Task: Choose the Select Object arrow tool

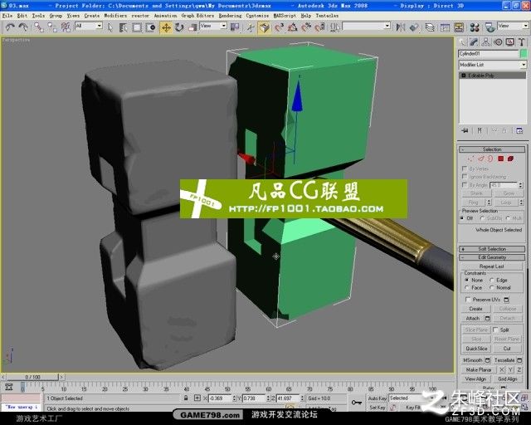Action: tap(110, 27)
